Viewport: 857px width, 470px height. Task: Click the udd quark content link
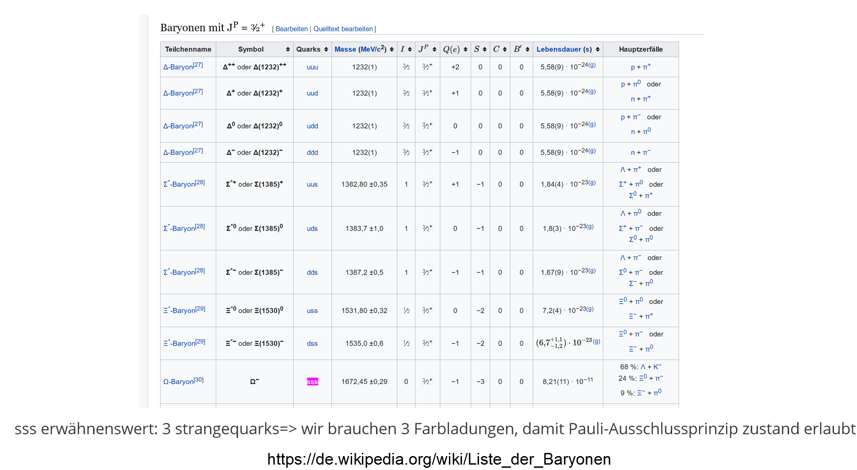click(x=313, y=126)
